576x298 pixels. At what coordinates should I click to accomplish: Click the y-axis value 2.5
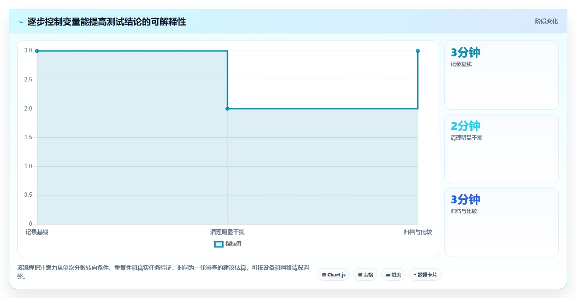pyautogui.click(x=28, y=80)
